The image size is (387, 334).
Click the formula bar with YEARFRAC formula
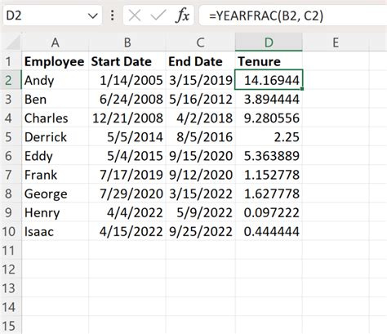point(293,16)
